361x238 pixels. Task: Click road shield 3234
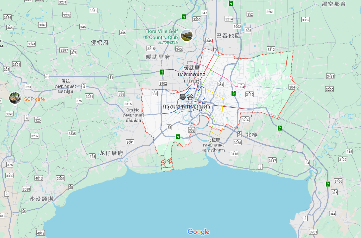tap(89, 96)
